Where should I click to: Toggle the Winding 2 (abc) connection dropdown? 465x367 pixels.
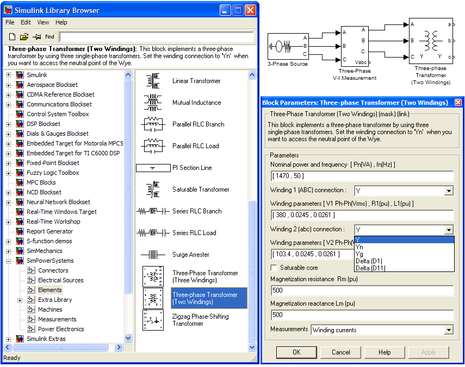[x=449, y=230]
